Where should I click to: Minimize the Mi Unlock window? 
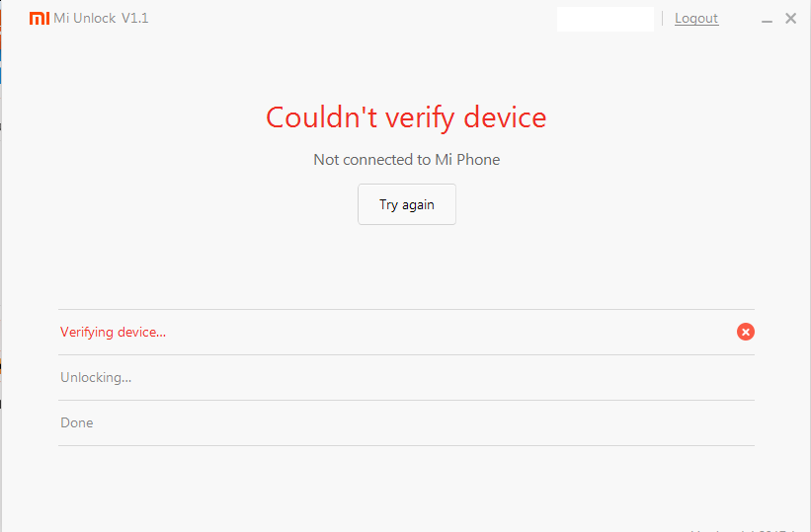[767, 19]
